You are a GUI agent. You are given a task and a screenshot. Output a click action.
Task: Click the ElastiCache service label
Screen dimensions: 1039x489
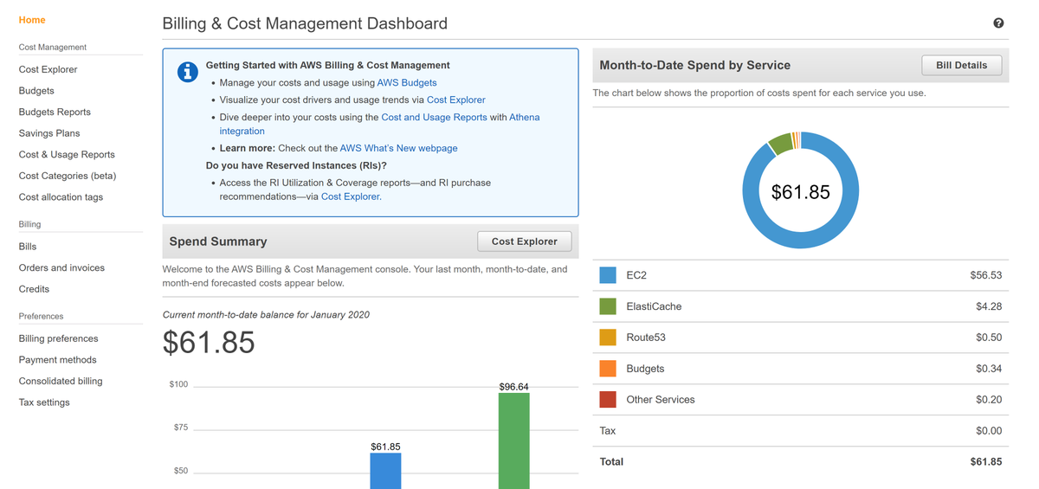click(x=654, y=306)
